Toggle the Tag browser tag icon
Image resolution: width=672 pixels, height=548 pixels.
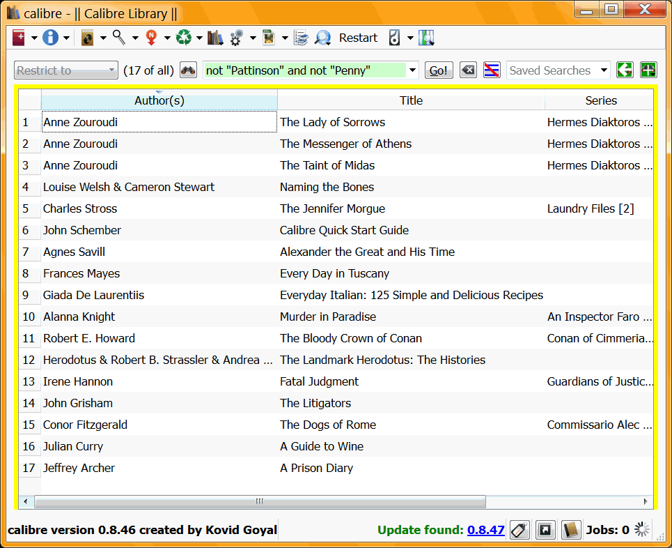(519, 530)
